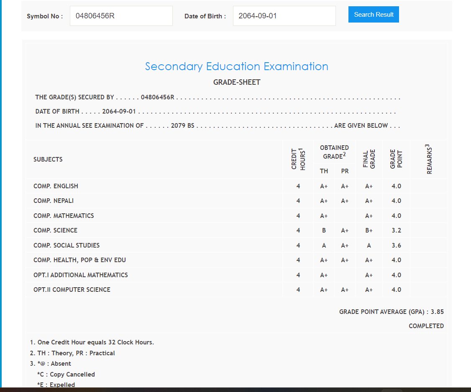
Task: Click the CREDIT HOURS column header
Action: tap(298, 159)
